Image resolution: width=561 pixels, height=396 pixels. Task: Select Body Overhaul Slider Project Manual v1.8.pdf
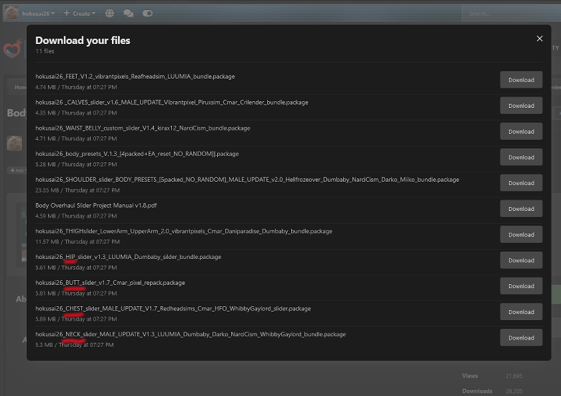[96, 205]
